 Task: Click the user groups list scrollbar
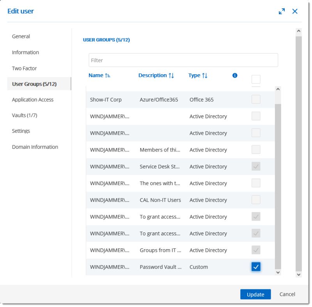click(278, 180)
